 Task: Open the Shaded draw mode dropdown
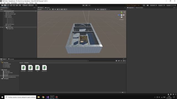coord(43,9)
